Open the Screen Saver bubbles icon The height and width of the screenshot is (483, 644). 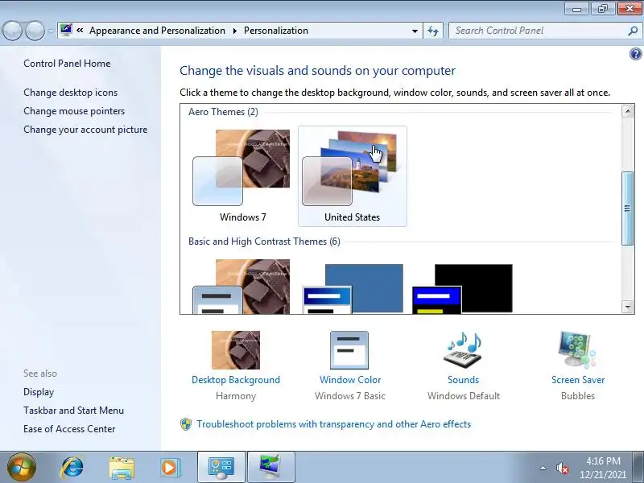(577, 350)
